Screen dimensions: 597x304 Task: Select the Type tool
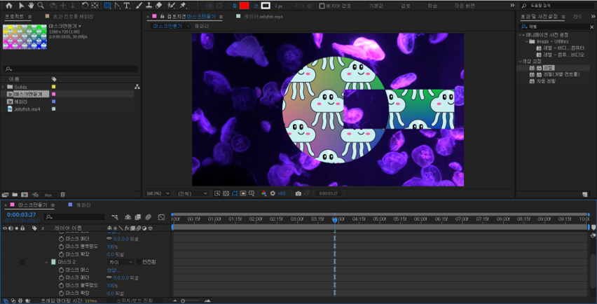tap(126, 6)
